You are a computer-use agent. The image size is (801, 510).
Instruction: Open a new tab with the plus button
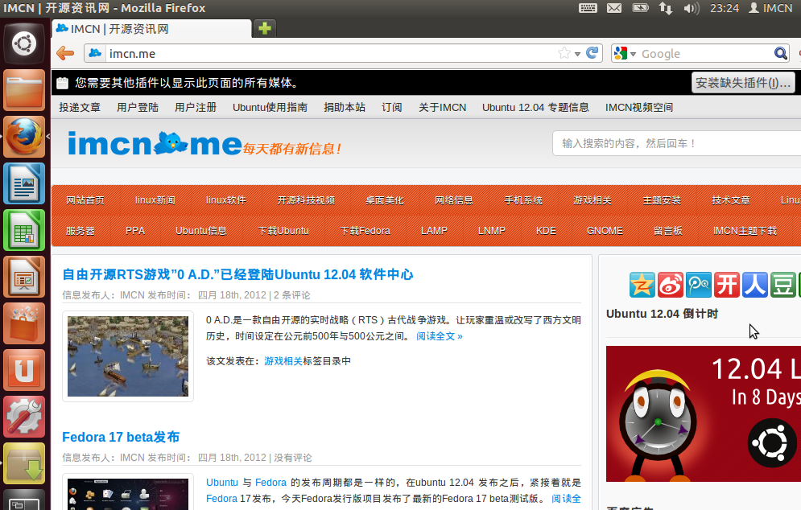pos(264,29)
